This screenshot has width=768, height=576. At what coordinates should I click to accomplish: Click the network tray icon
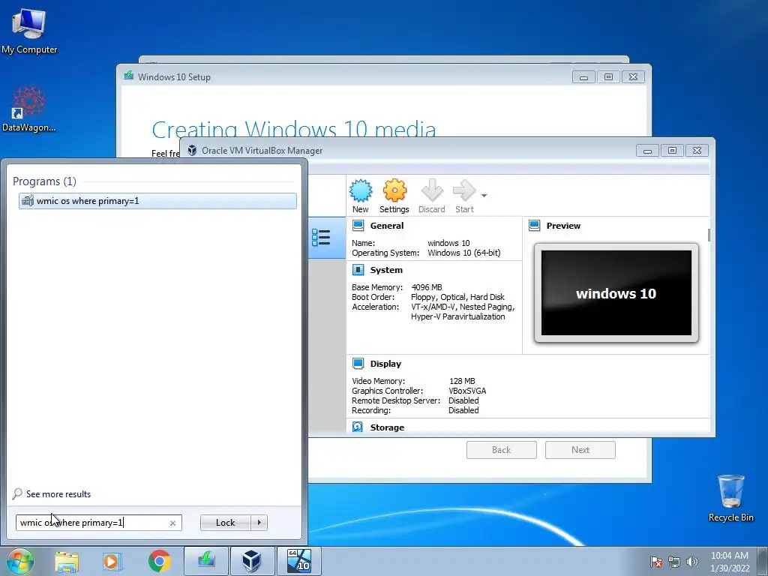pyautogui.click(x=674, y=562)
